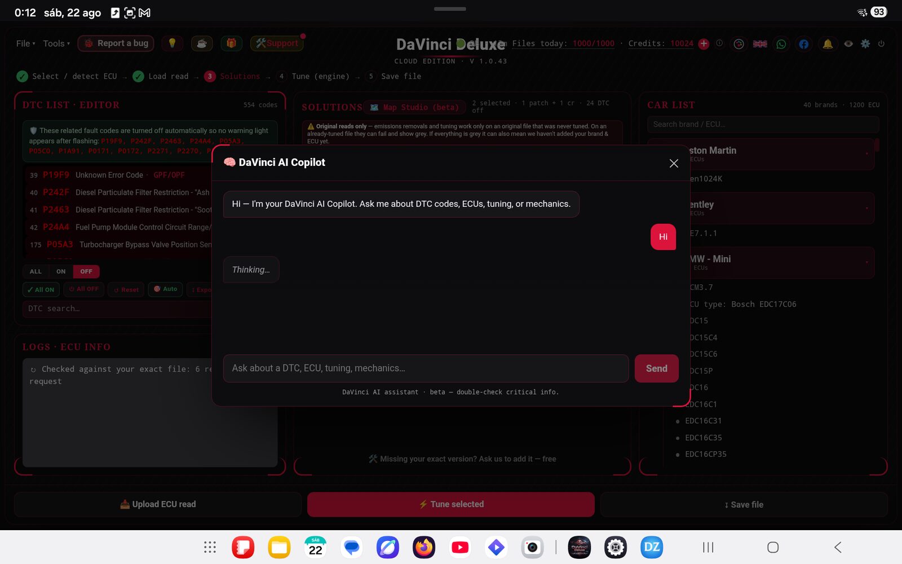This screenshot has width=902, height=564.
Task: Open YouTube from the taskbar
Action: (x=460, y=547)
